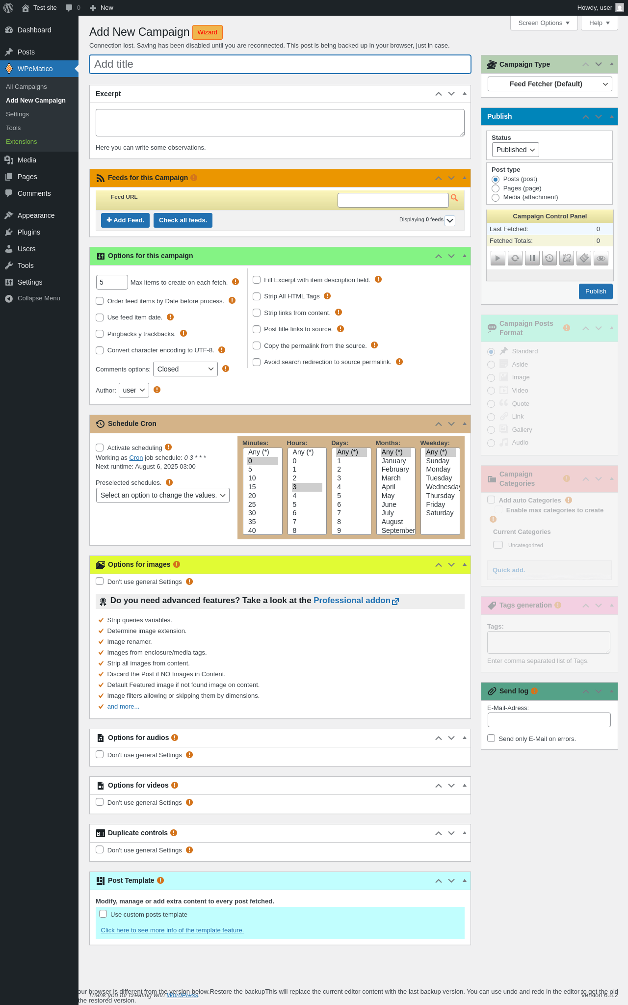The image size is (628, 1005).
Task: Open All Campaigns submenu item
Action: point(26,87)
